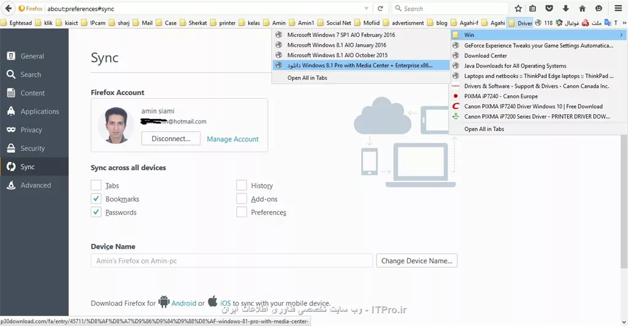Open the Search preferences pane

pyautogui.click(x=34, y=74)
